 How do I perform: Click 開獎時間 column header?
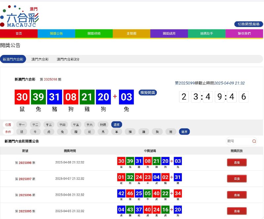click(x=70, y=151)
